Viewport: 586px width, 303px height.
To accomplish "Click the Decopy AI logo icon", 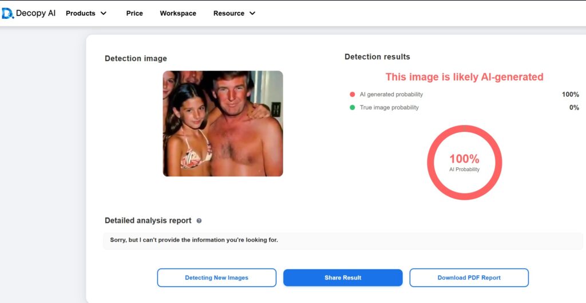I will [7, 13].
